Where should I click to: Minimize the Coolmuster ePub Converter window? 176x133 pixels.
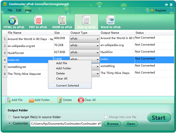click(166, 5)
